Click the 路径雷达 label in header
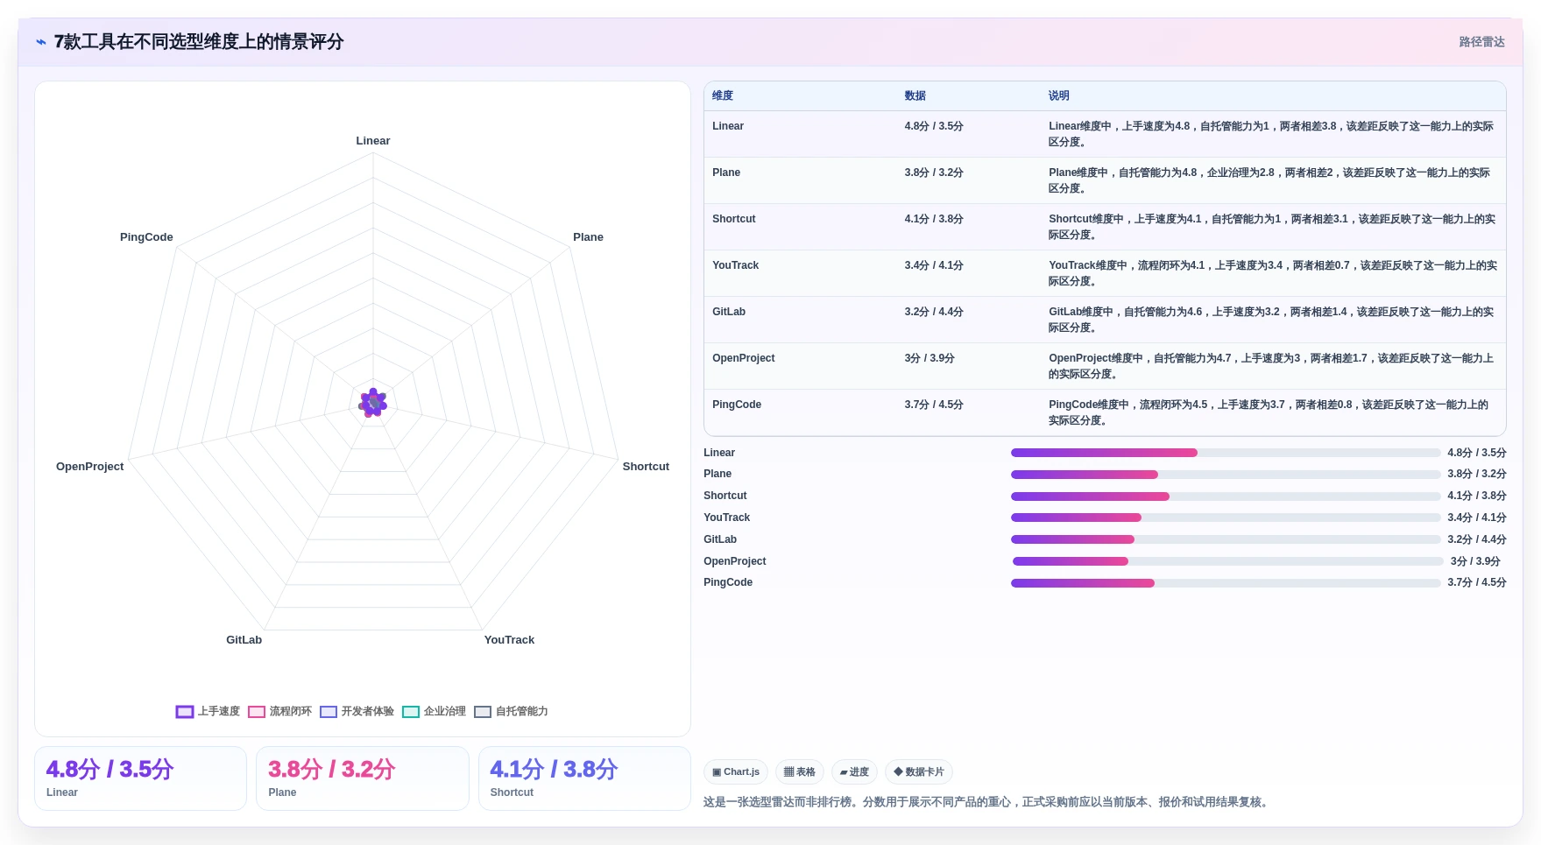The image size is (1541, 845). 1481,42
